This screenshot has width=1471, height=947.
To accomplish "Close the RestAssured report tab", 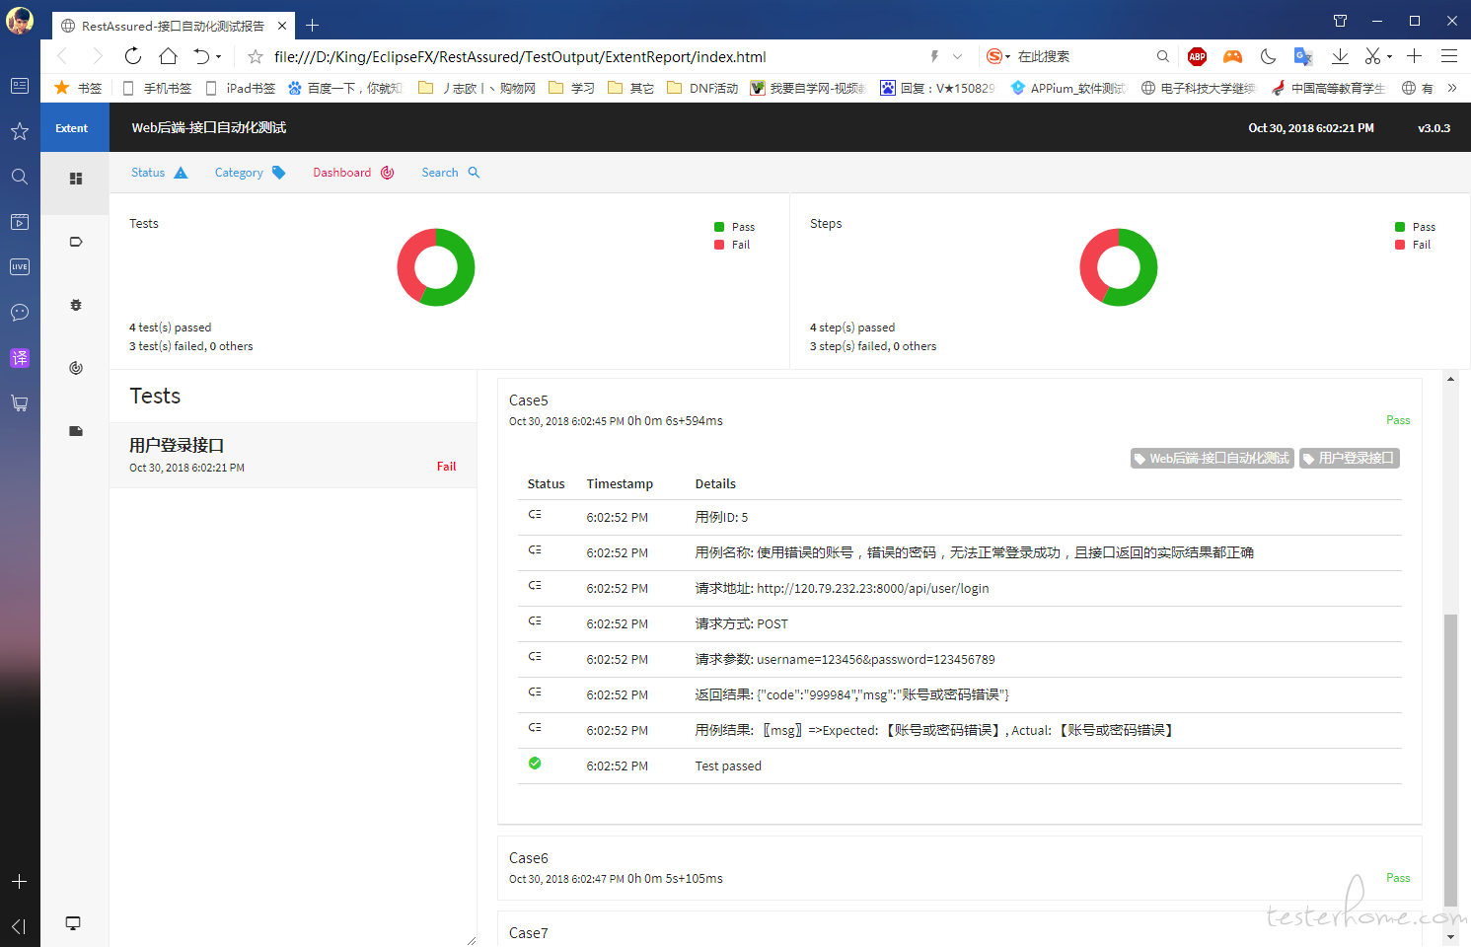I will (282, 26).
